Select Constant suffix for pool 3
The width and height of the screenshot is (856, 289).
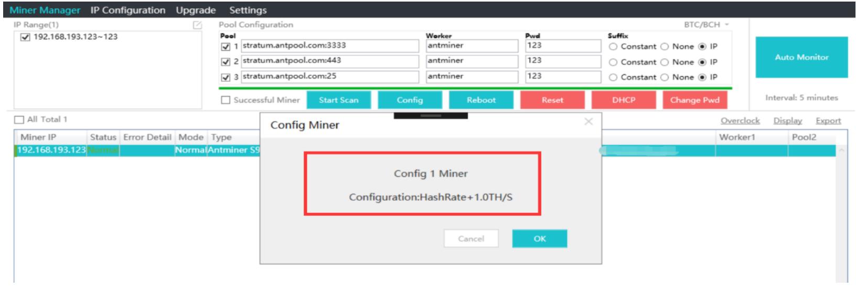click(612, 77)
